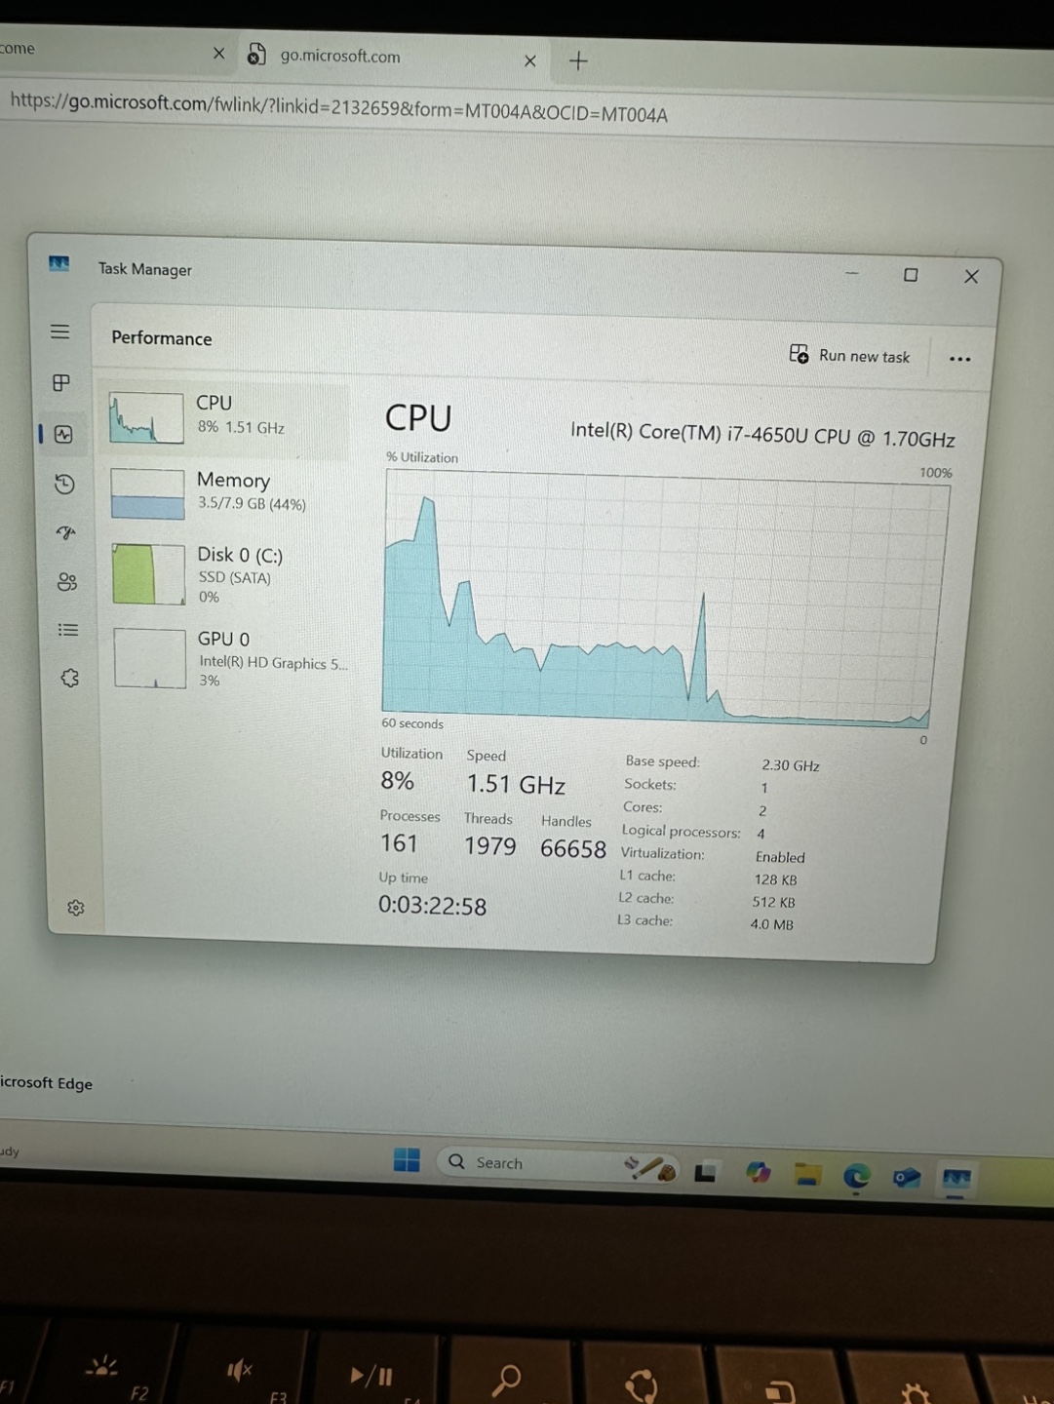The width and height of the screenshot is (1054, 1404).
Task: Click the CPU mini graph thumbnail
Action: click(x=146, y=417)
